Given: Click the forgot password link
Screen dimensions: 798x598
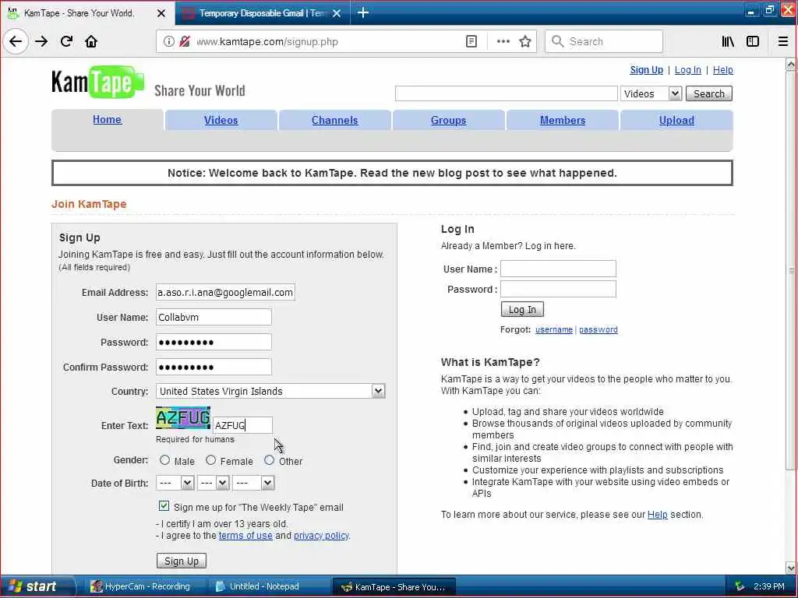Looking at the screenshot, I should (598, 329).
